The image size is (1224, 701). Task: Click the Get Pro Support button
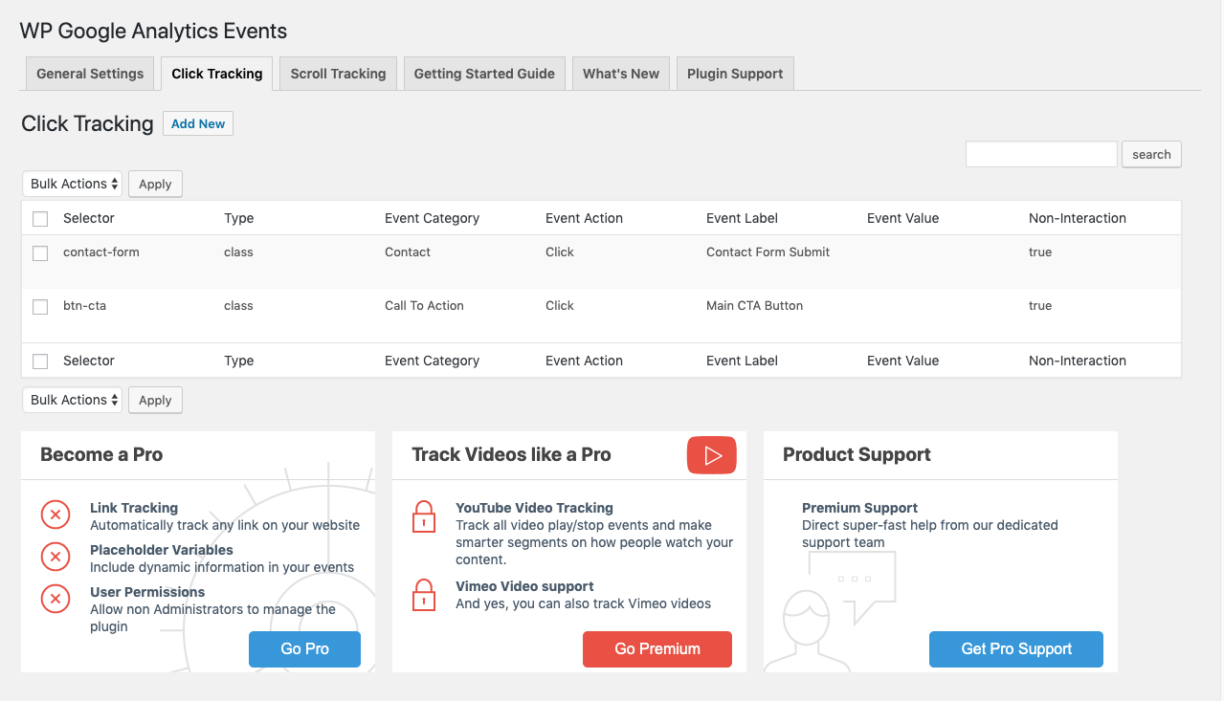(x=1015, y=649)
